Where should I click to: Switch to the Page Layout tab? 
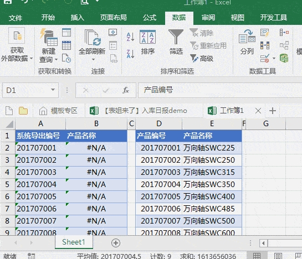[113, 18]
